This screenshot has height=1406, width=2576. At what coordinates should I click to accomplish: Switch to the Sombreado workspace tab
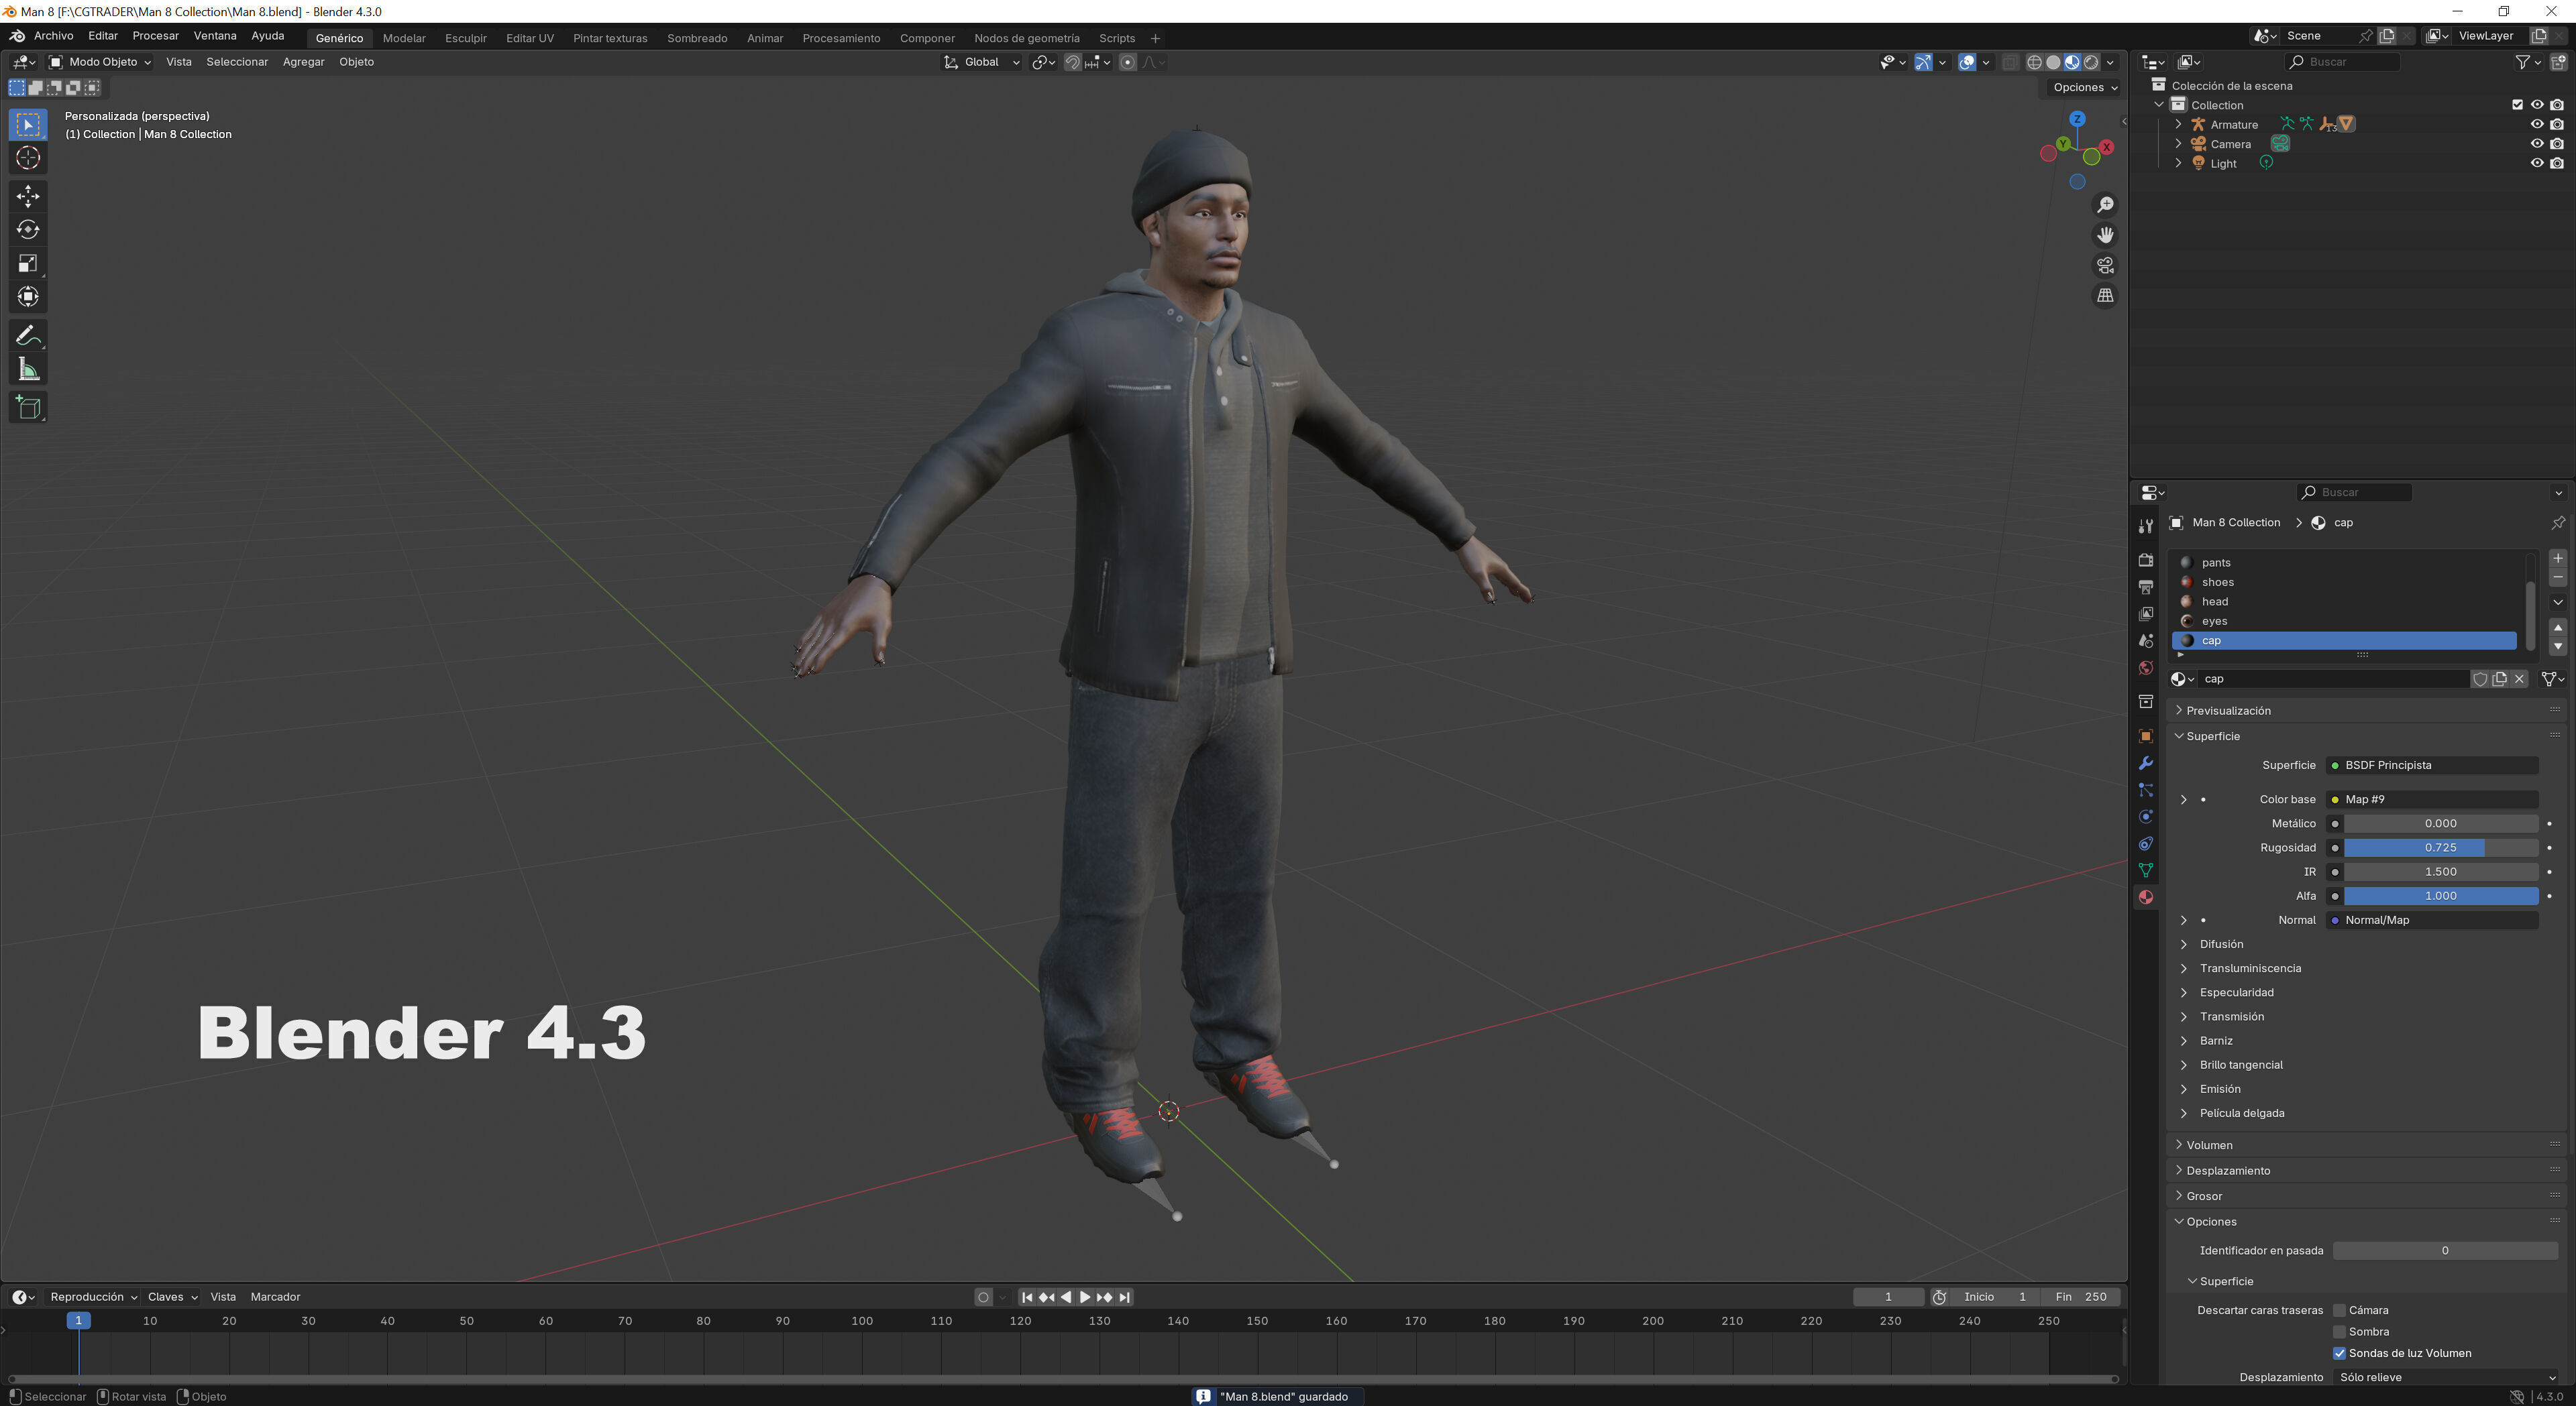pos(697,38)
